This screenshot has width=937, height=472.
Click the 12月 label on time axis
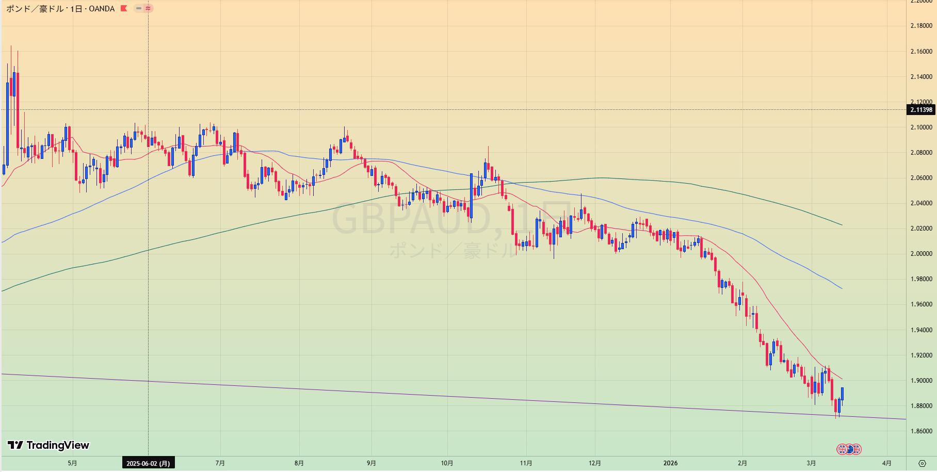click(x=595, y=463)
